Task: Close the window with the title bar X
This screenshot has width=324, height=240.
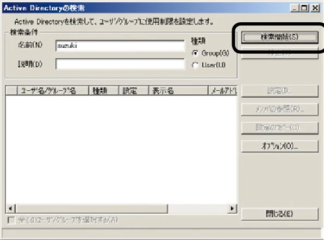Action: point(315,8)
